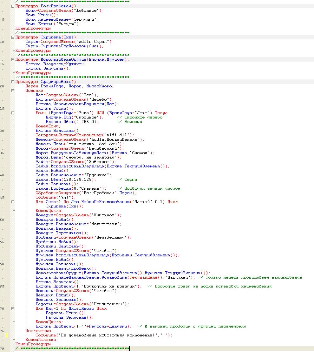Collapse the Скрипеть(Снег) procedure block

click(x=13, y=37)
